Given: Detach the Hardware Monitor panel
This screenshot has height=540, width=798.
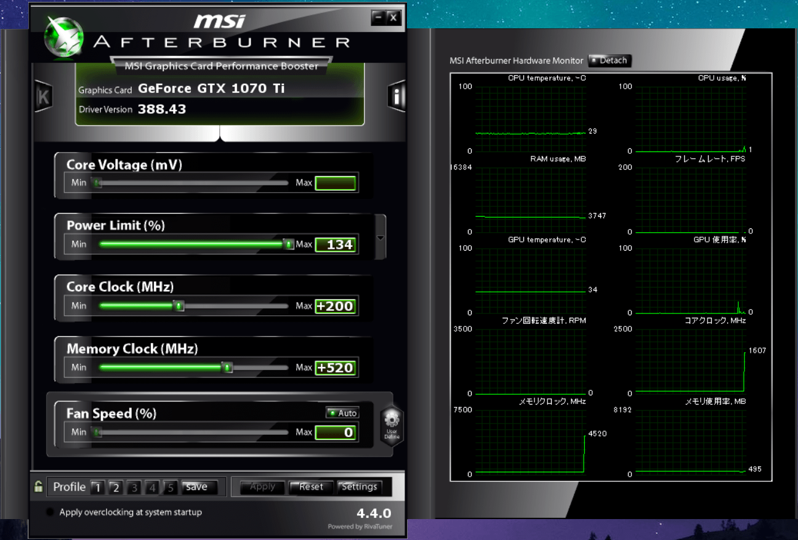Looking at the screenshot, I should point(610,60).
